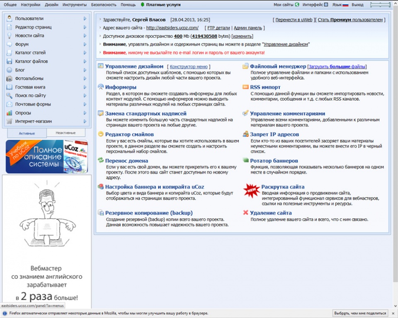The height and width of the screenshot is (318, 398).
Task: Click the Информеры antenna icon
Action: click(x=101, y=87)
